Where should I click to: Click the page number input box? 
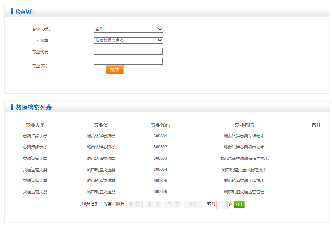(x=222, y=205)
